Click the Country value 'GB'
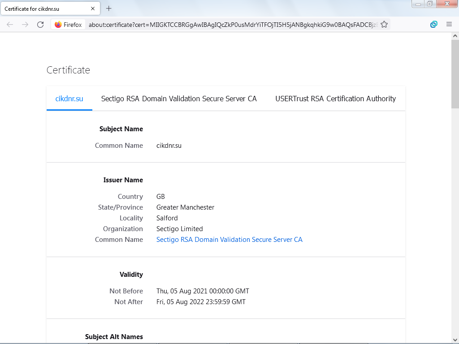This screenshot has width=459, height=344. pyautogui.click(x=160, y=197)
